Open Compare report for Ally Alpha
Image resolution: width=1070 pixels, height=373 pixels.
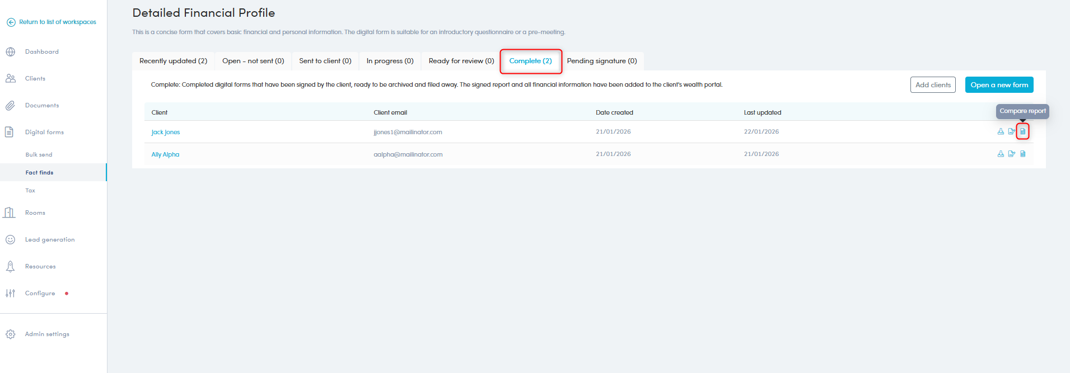[x=1022, y=154]
